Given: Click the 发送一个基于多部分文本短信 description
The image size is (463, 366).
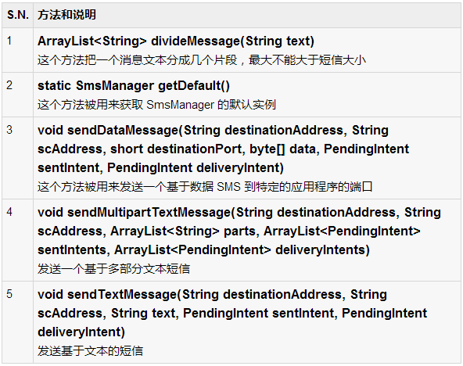Looking at the screenshot, I should tap(113, 269).
